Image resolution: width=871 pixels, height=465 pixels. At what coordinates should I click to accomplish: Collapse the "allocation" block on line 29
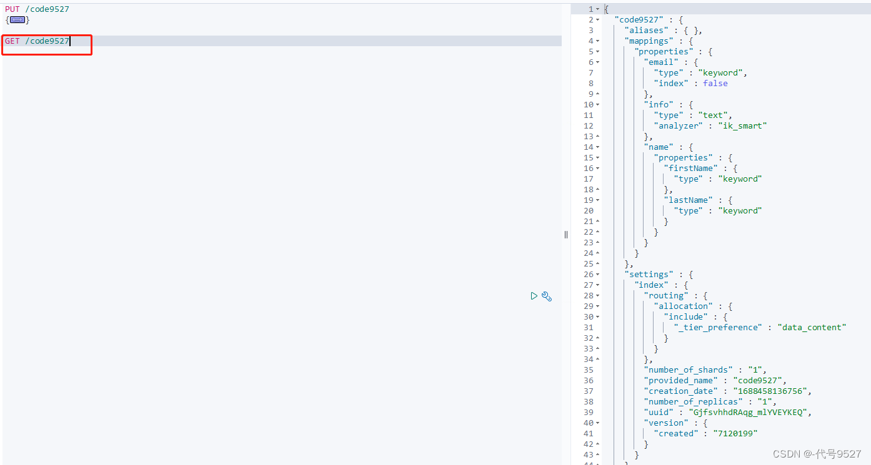tap(598, 306)
